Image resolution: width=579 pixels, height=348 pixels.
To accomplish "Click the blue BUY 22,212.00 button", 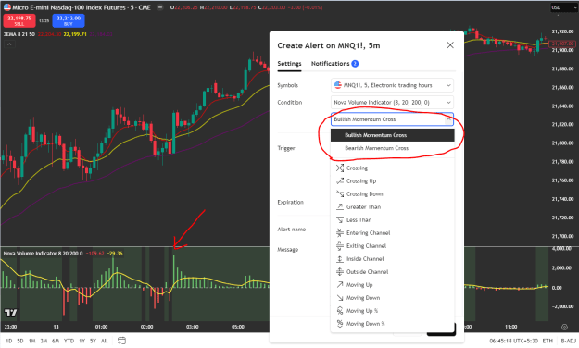I will click(69, 20).
